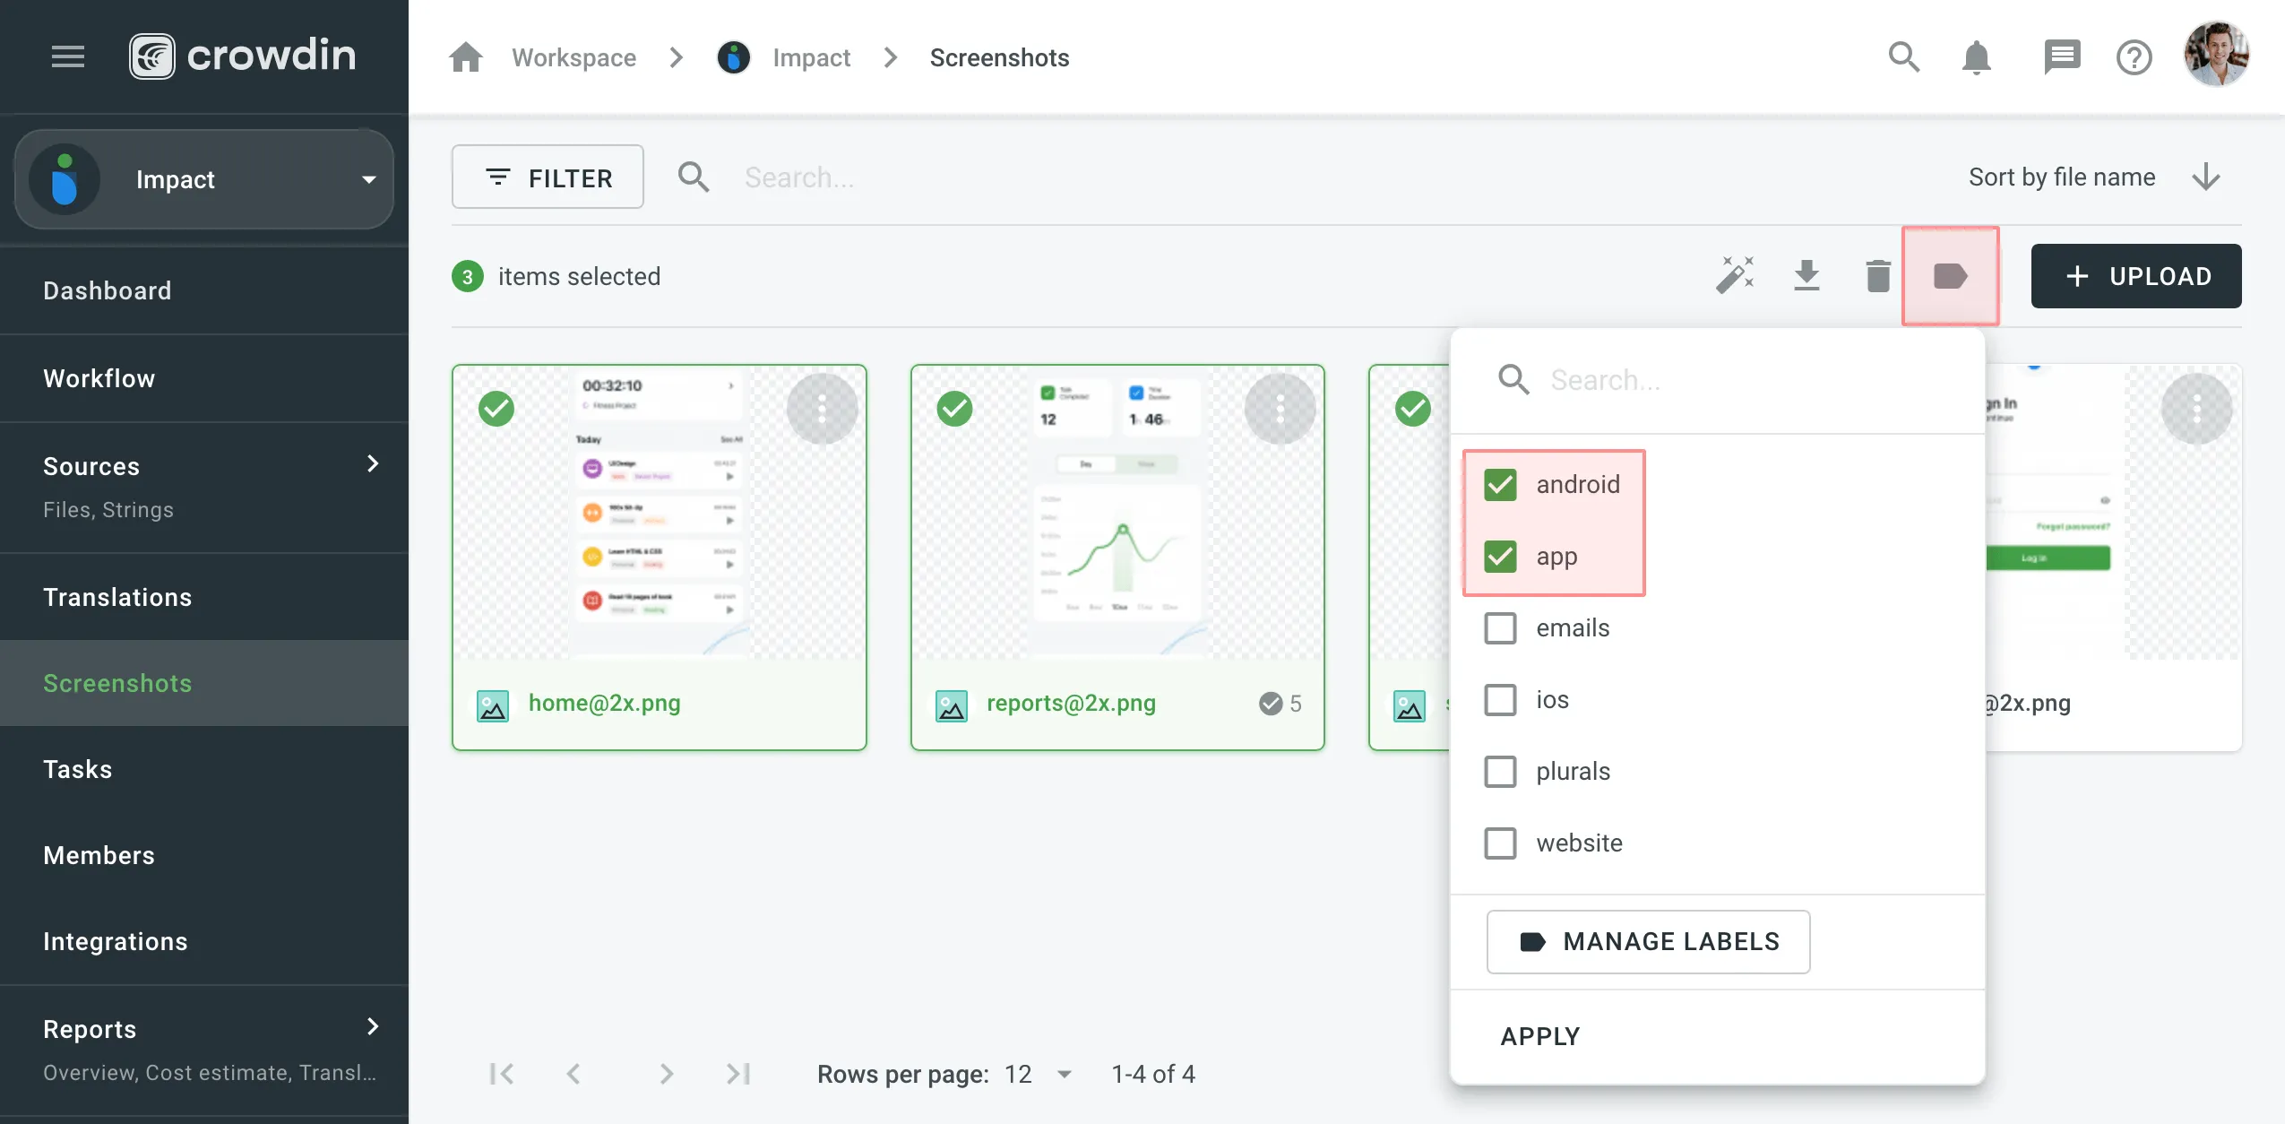Viewport: 2285px width, 1124px height.
Task: Delete the selected screenshots
Action: click(x=1876, y=275)
